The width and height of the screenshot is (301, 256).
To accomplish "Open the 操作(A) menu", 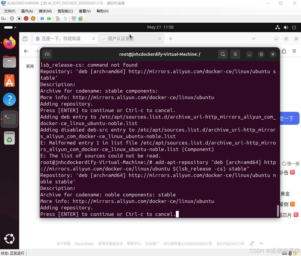I will point(27,11).
